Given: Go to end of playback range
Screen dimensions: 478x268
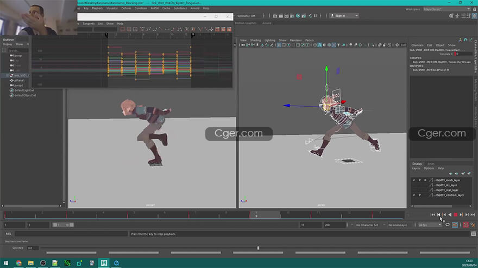Looking at the screenshot, I should coord(473,214).
